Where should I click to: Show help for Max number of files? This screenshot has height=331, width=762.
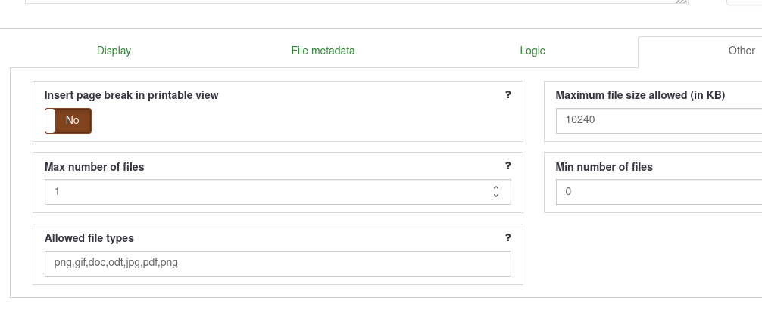coord(507,166)
